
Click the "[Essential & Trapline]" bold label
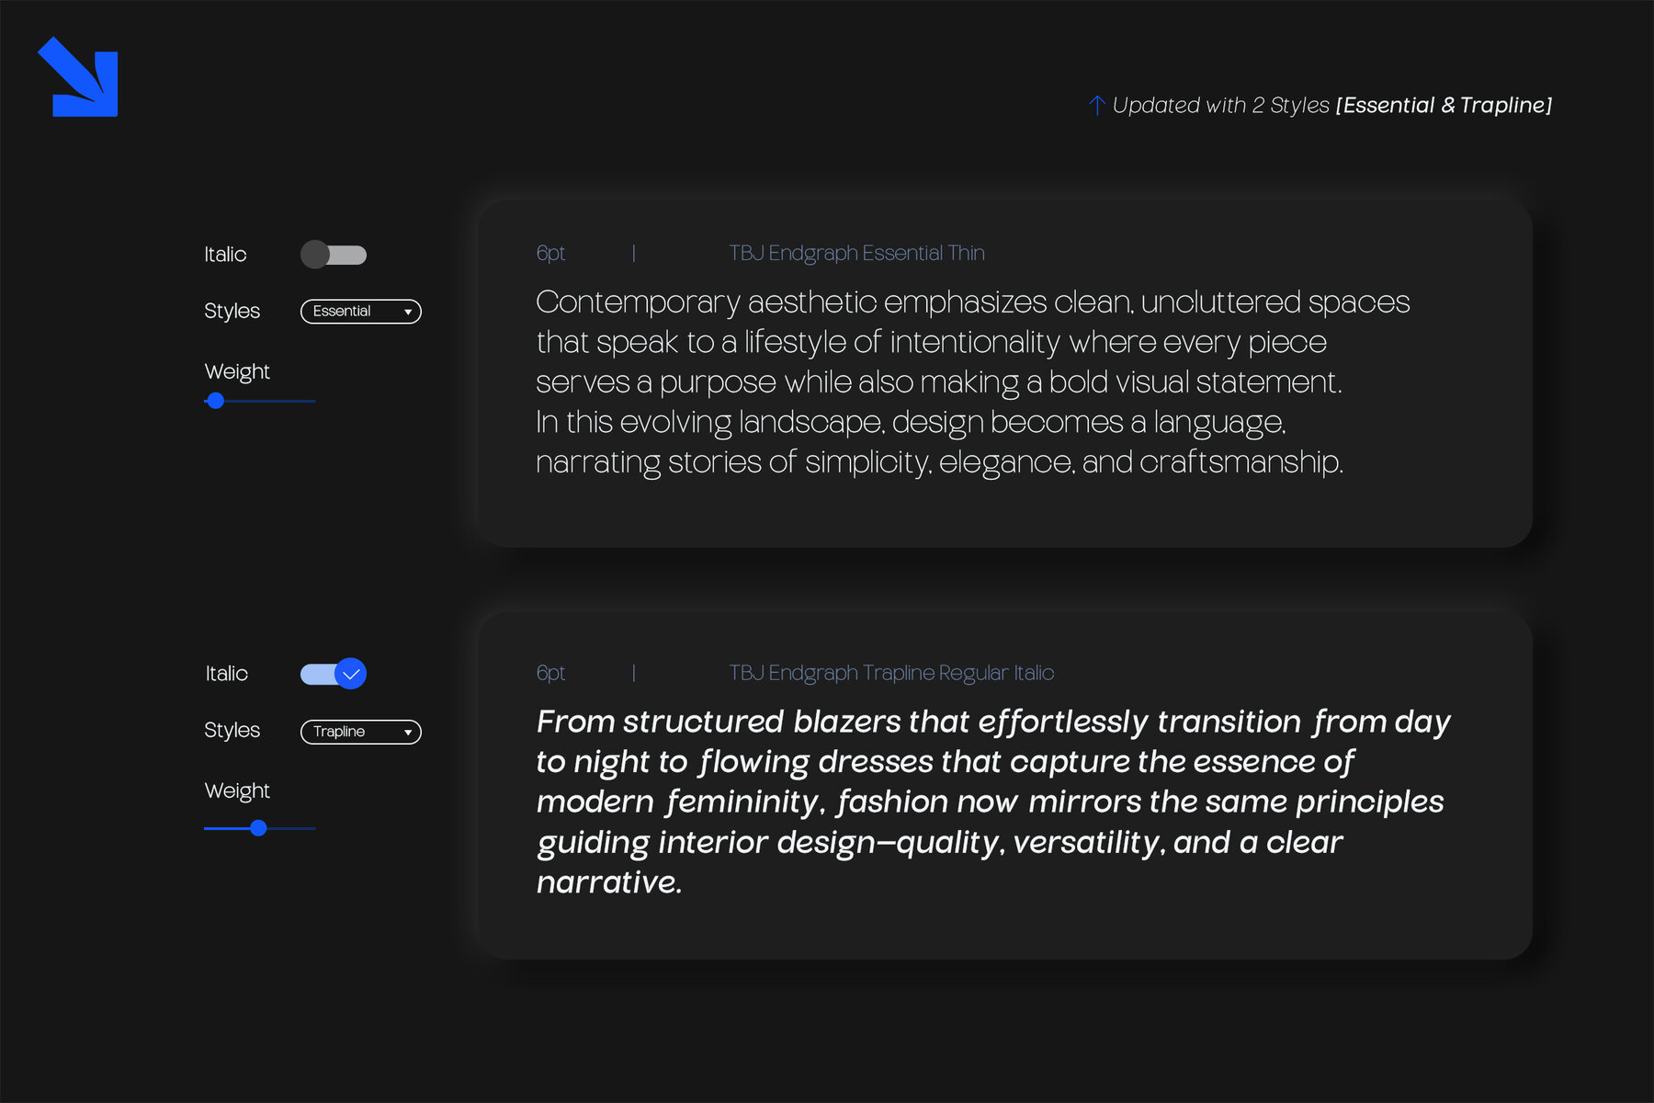point(1444,106)
